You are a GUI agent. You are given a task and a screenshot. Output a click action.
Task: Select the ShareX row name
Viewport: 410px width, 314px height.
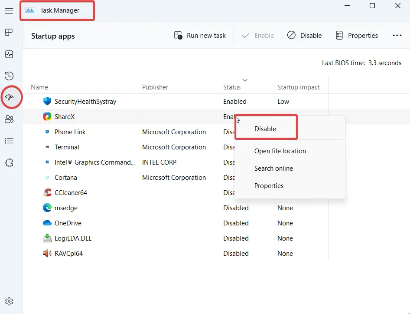tap(64, 117)
